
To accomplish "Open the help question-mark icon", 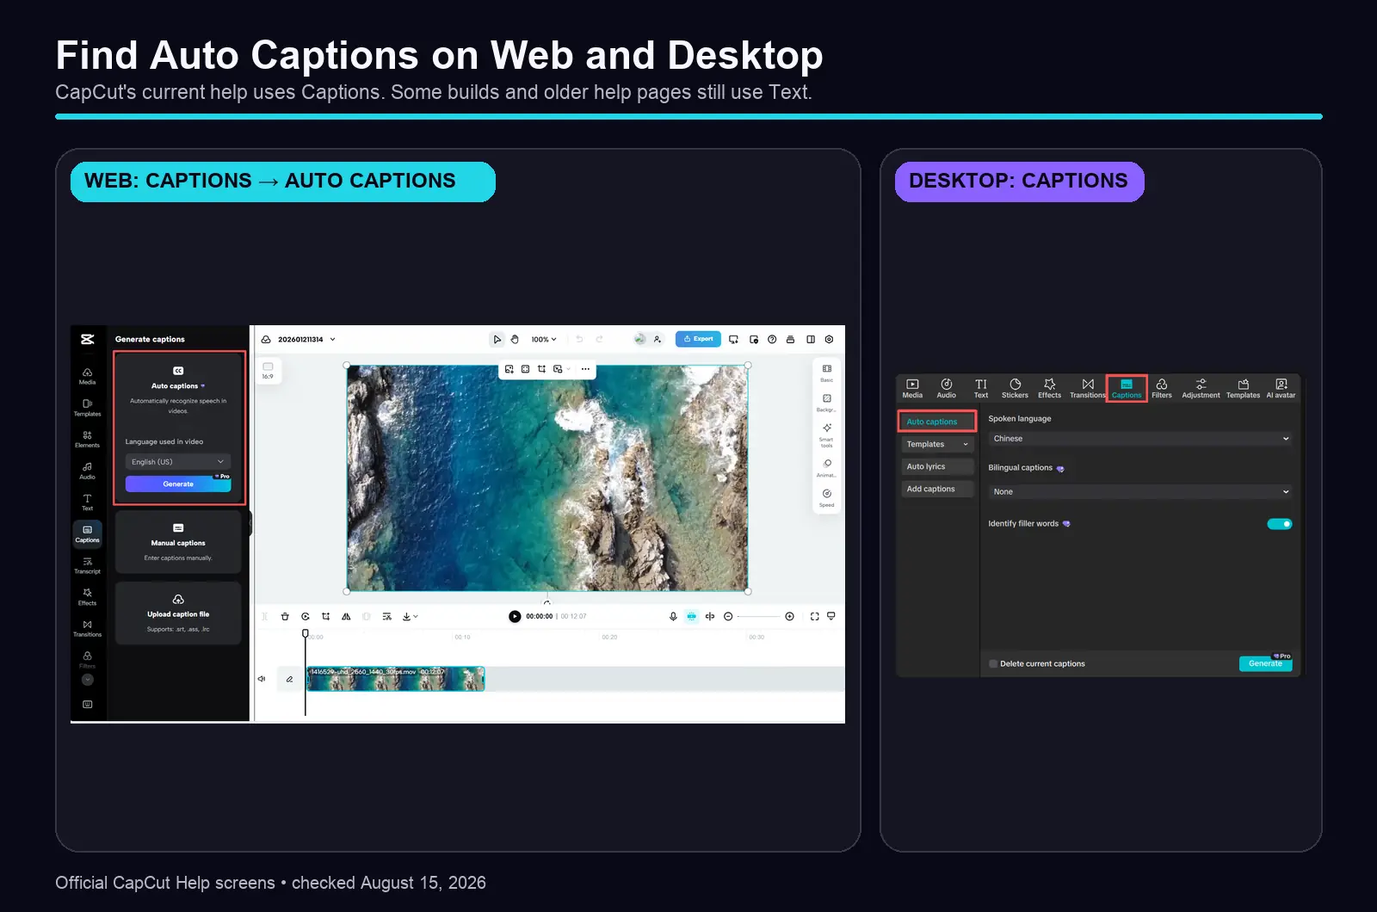I will [772, 339].
